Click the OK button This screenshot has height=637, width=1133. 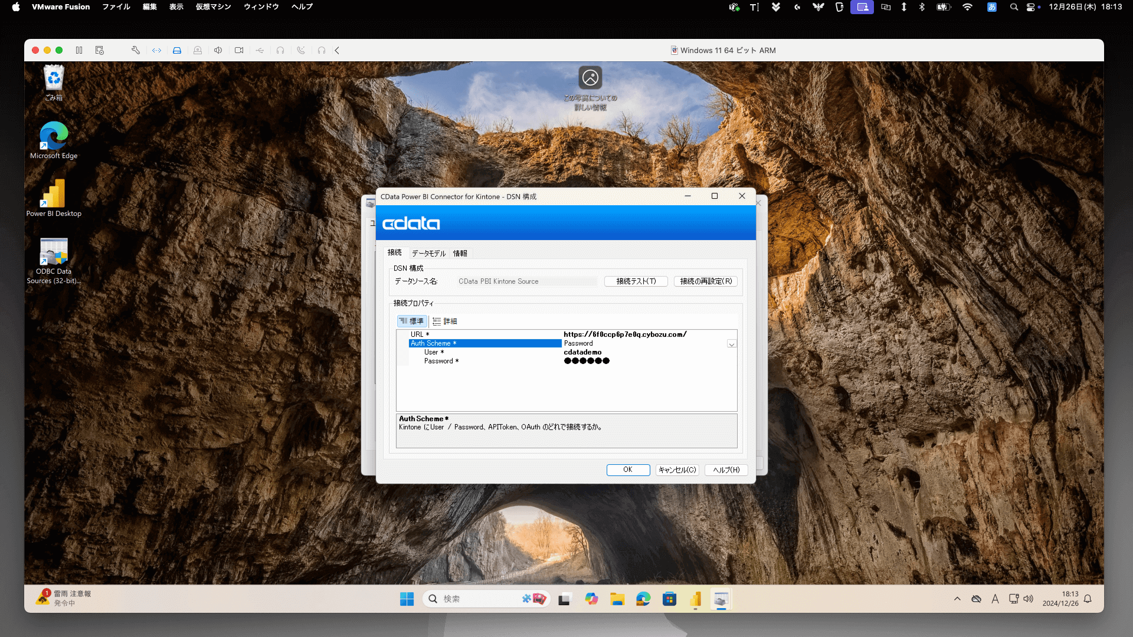pyautogui.click(x=628, y=469)
